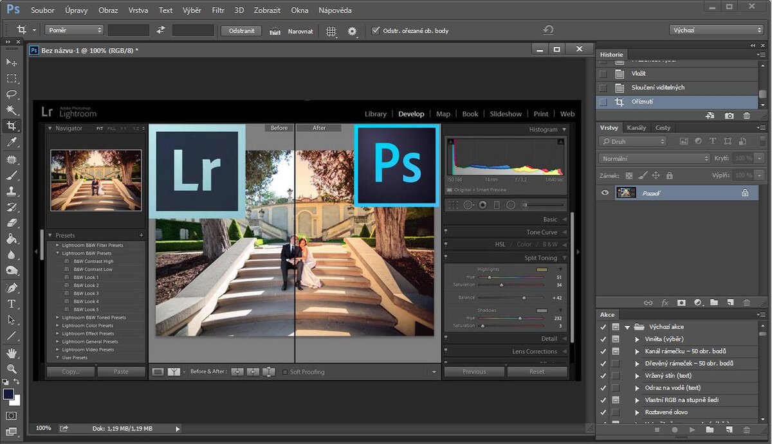Open the crop settings gear
The image size is (772, 444).
point(353,31)
